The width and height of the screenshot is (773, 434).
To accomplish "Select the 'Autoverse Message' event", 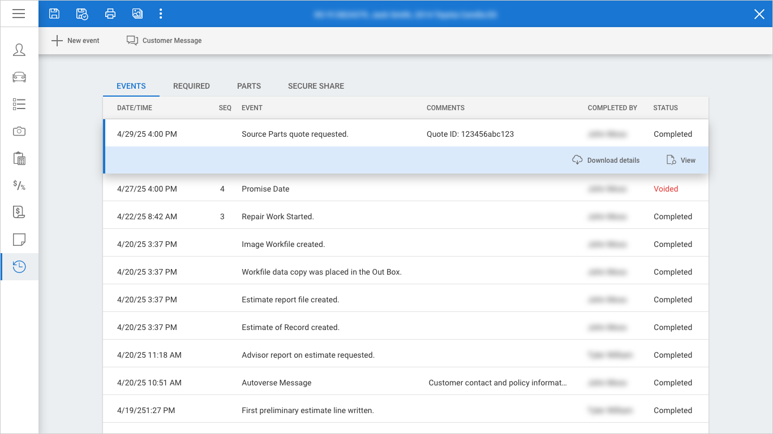I will (x=277, y=383).
